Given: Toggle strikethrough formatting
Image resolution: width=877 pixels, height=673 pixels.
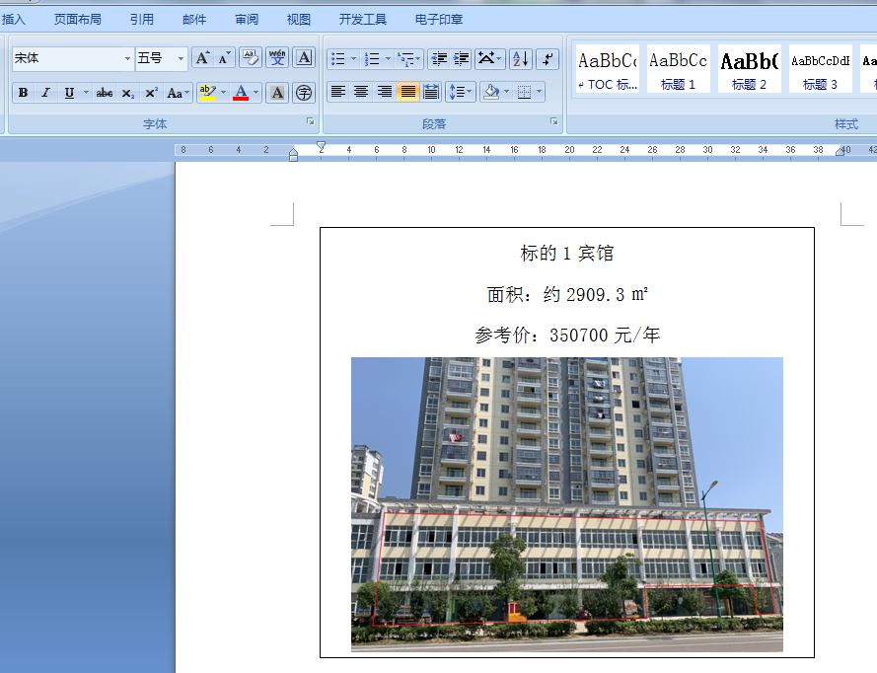Looking at the screenshot, I should tap(104, 93).
